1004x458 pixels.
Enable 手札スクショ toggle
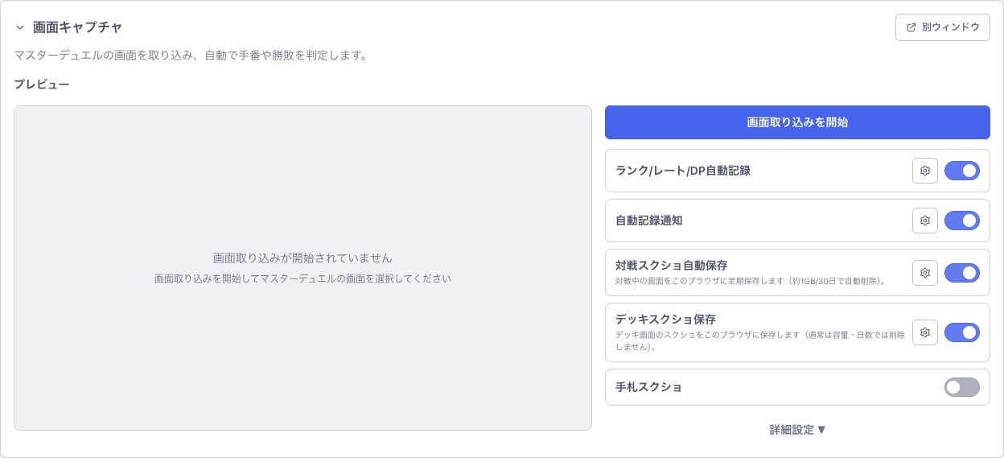click(x=962, y=387)
